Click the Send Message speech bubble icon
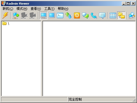The height and width of the screenshot is (103, 137). 102,16
